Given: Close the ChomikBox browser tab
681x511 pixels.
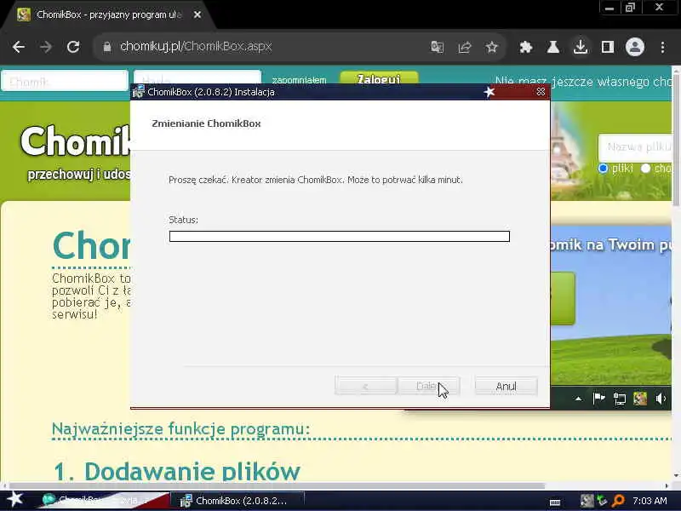Looking at the screenshot, I should point(197,14).
